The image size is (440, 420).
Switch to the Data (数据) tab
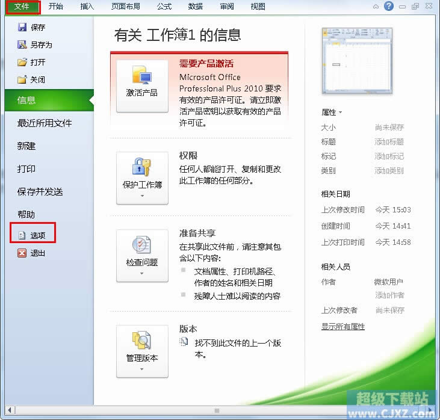coord(195,6)
